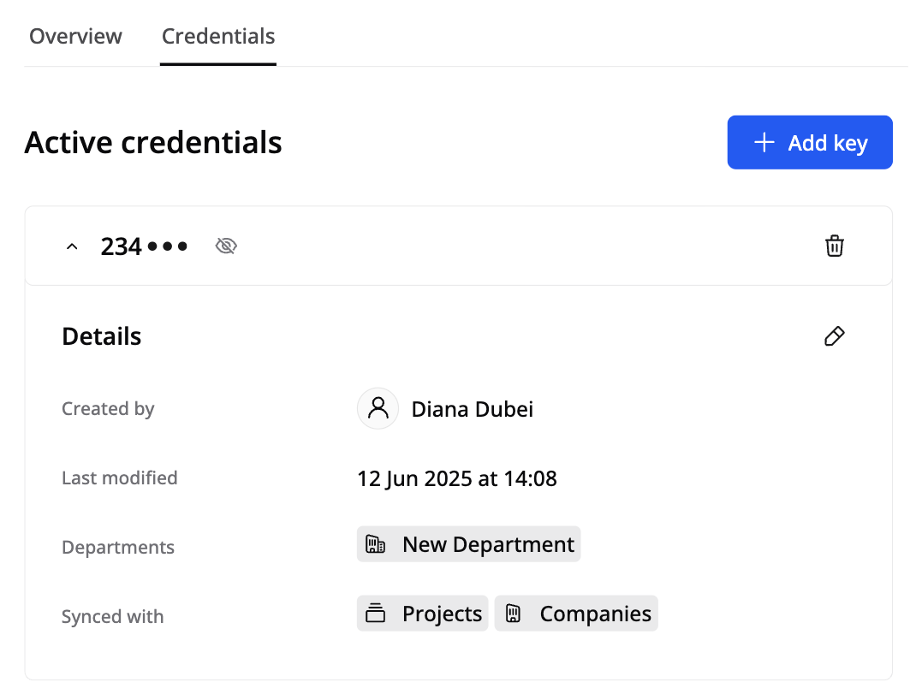Click the Companies building icon
916x700 pixels.
[x=513, y=614]
